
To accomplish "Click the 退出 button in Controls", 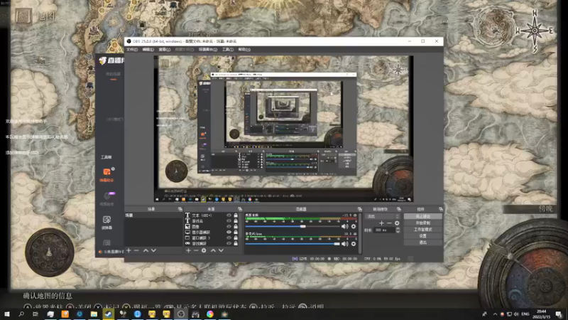I will (x=422, y=242).
